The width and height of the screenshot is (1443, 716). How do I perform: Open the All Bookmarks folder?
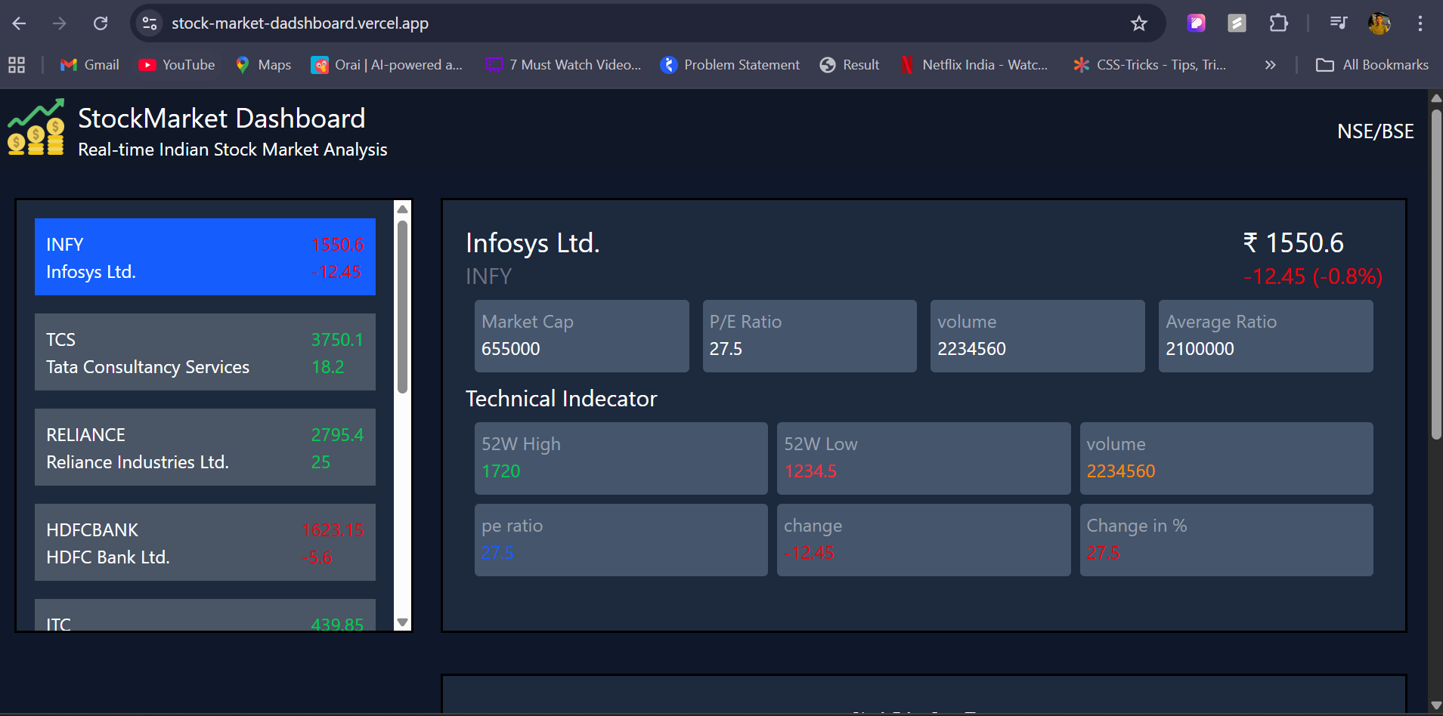[x=1372, y=65]
